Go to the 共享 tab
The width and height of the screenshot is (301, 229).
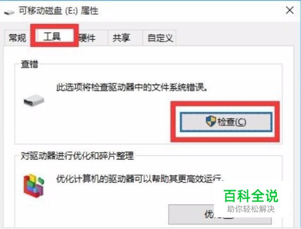click(x=121, y=37)
